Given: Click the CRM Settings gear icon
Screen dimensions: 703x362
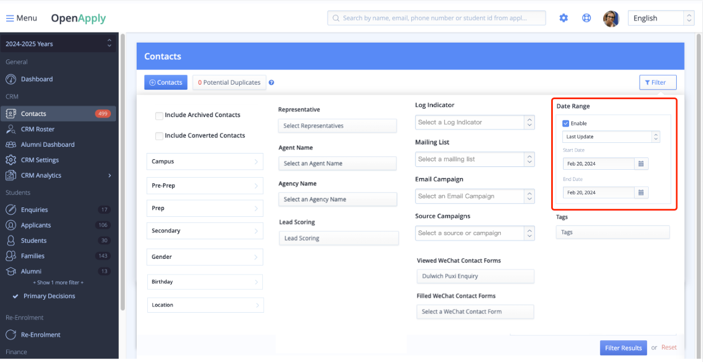Looking at the screenshot, I should [11, 160].
